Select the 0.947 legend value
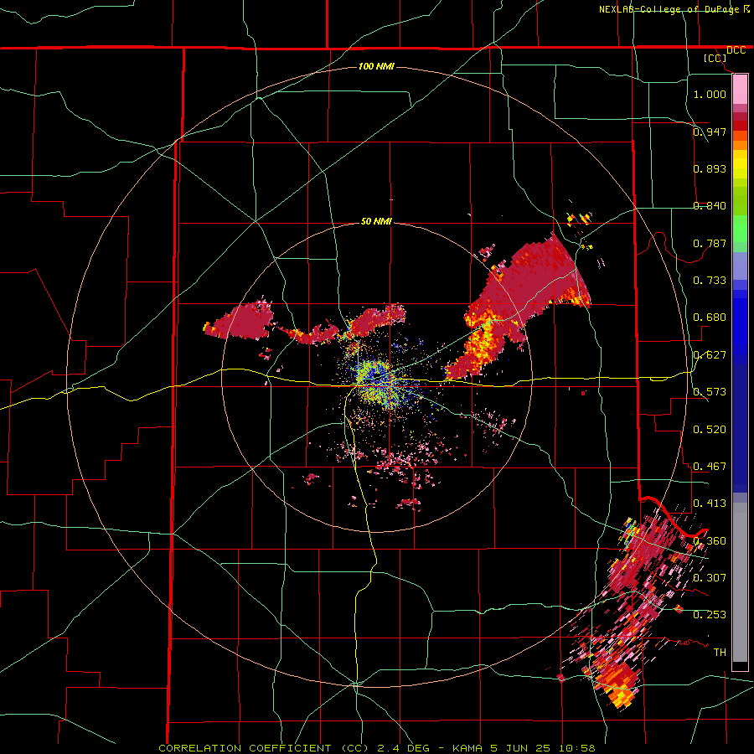754x754 pixels. pyautogui.click(x=710, y=132)
